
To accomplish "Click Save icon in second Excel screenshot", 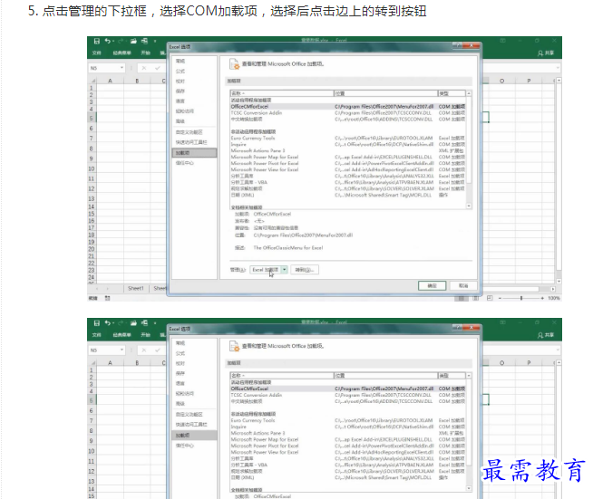I will tap(97, 323).
